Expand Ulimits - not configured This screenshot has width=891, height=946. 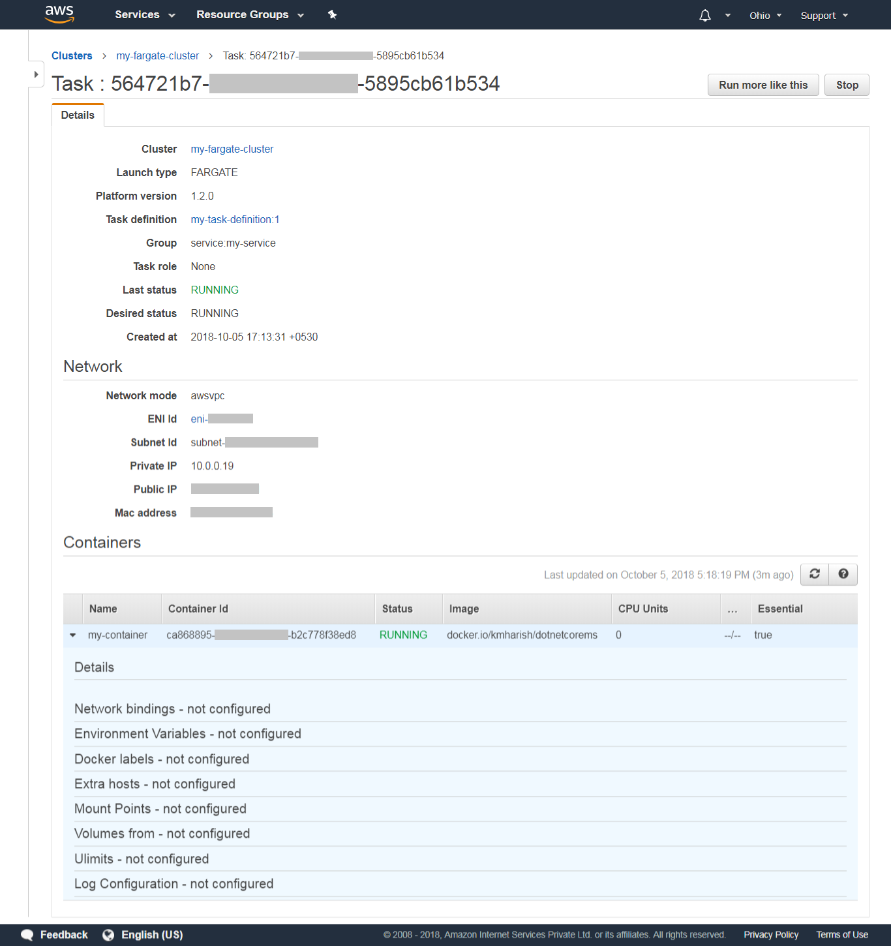pos(142,859)
